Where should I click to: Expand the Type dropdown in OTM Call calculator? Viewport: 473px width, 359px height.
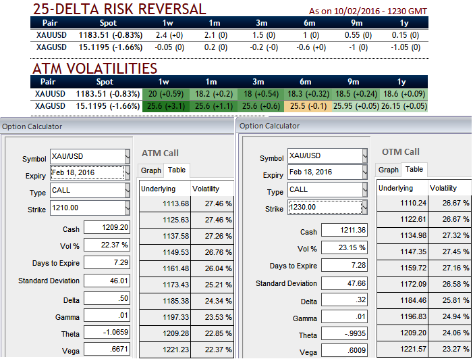(364, 189)
